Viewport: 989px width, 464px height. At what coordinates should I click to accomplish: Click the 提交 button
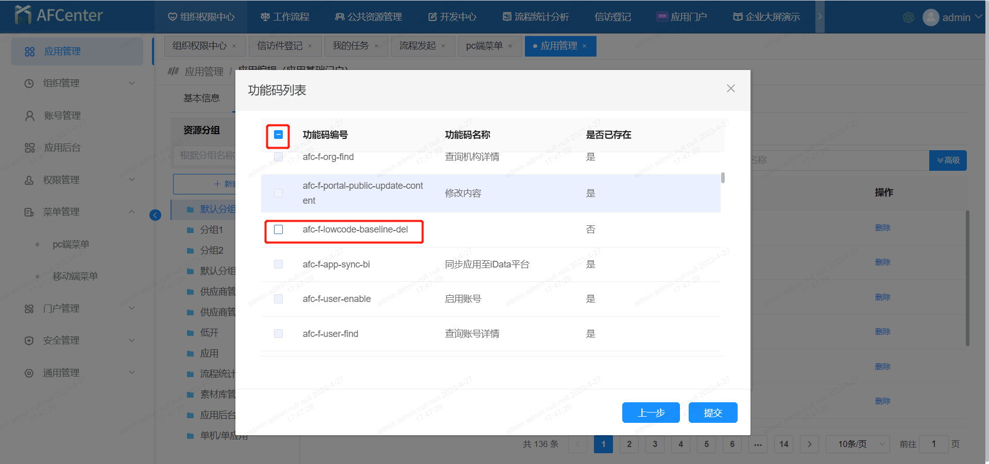pos(712,413)
